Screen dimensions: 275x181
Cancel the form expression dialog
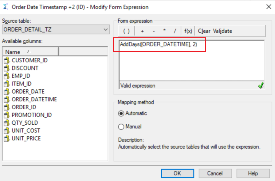[215, 173]
